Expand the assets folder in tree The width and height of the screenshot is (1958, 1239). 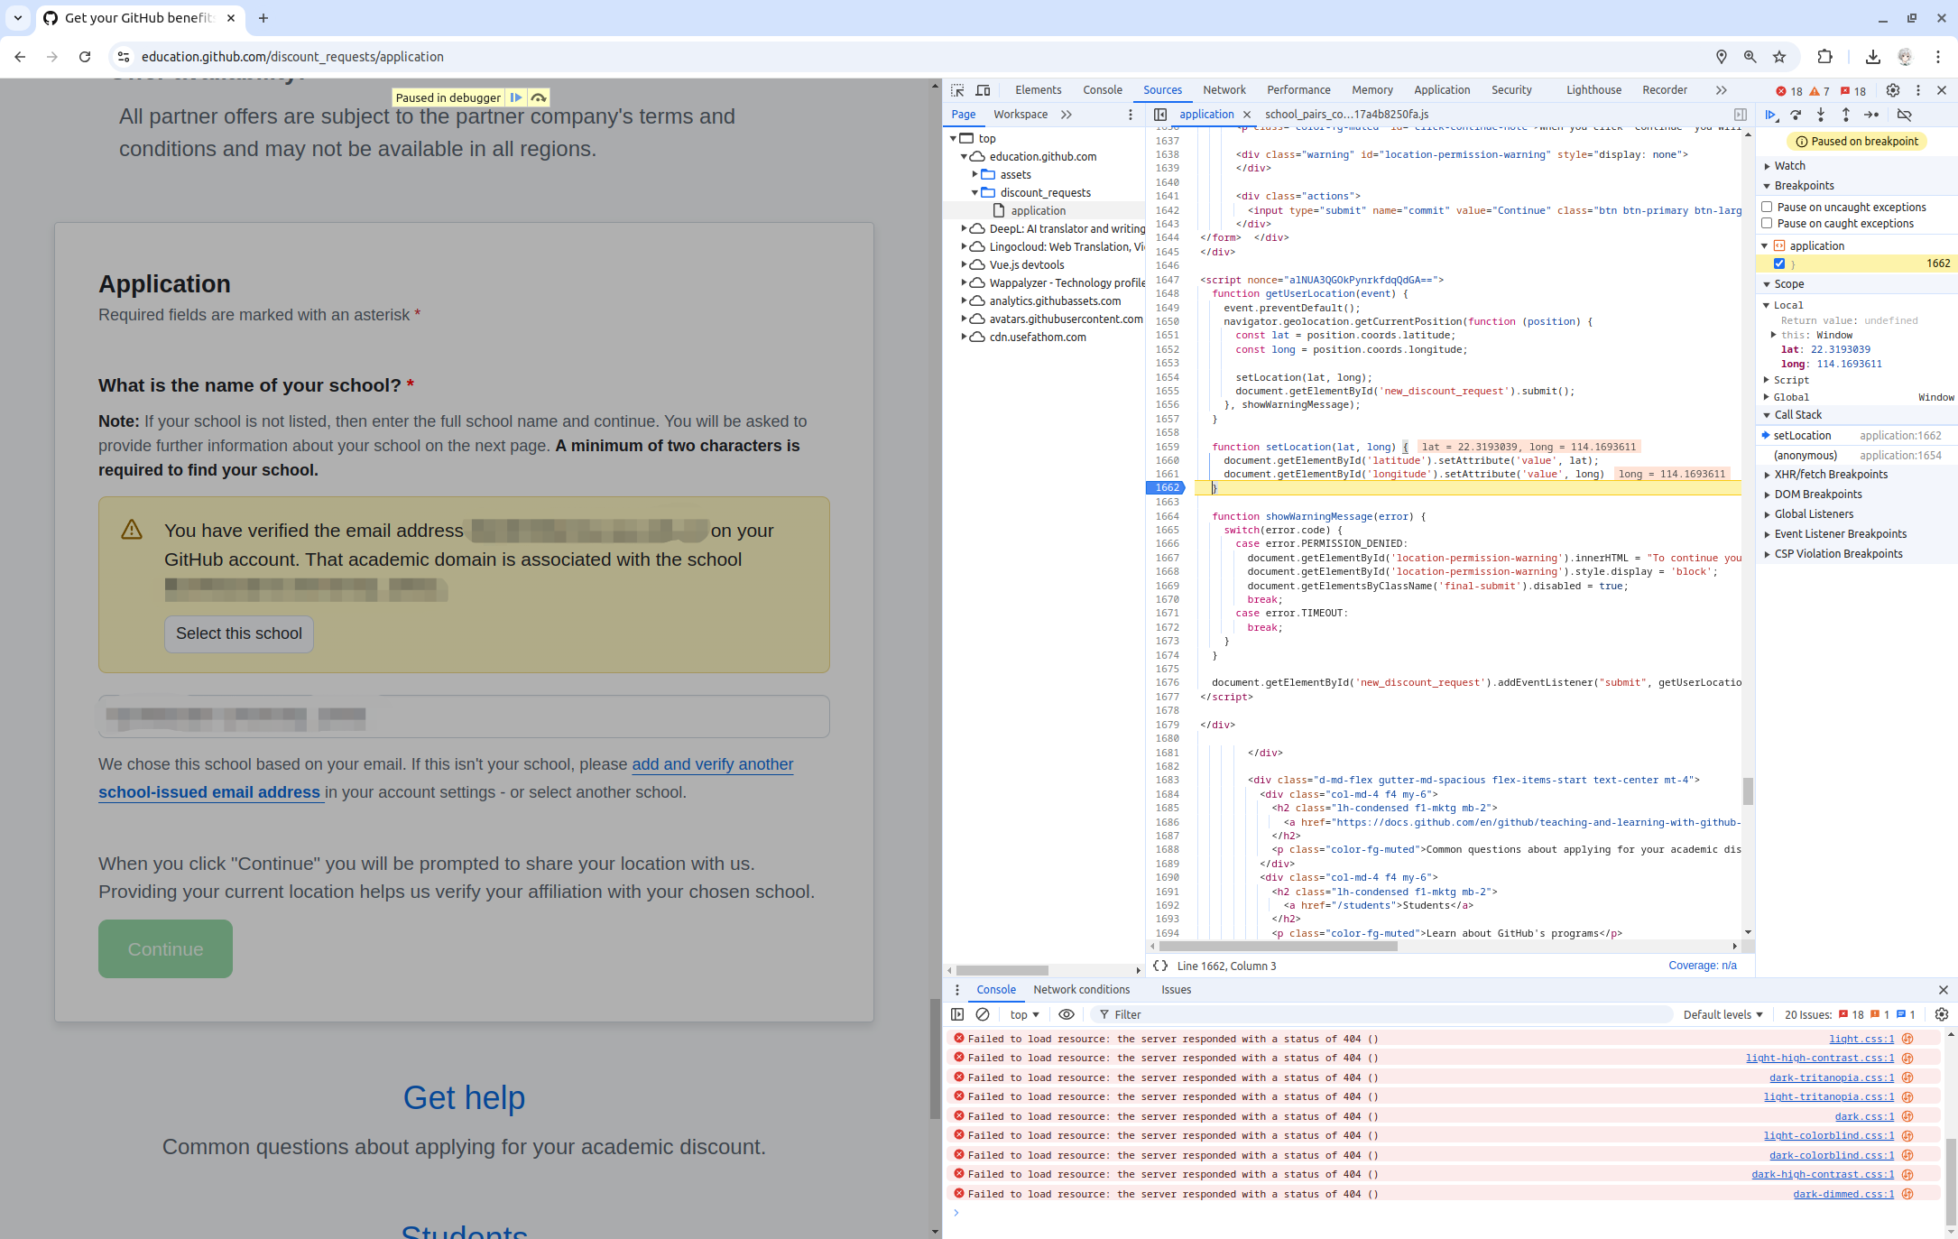[975, 174]
